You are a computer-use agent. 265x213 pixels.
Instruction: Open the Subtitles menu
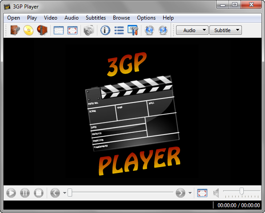click(x=96, y=18)
